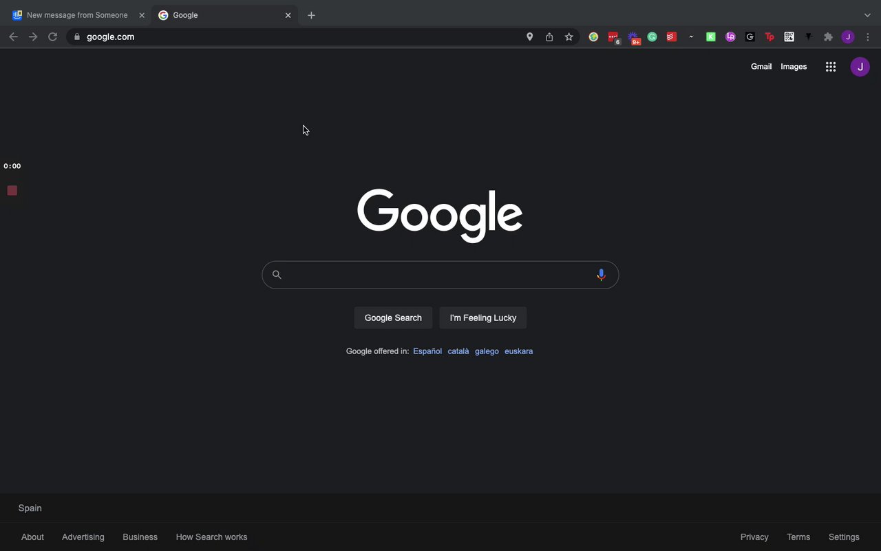881x551 pixels.
Task: Open the QR code extension icon
Action: (789, 37)
